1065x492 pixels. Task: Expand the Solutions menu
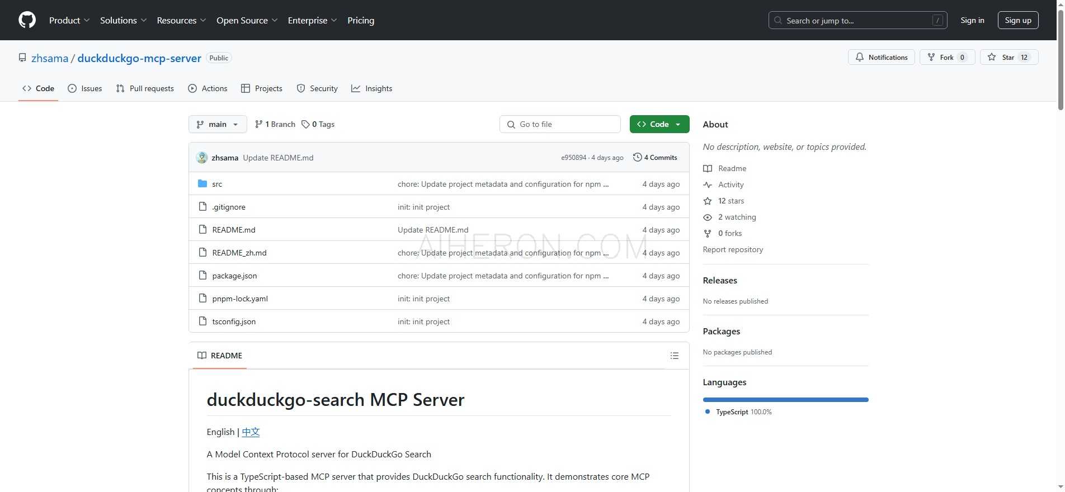pyautogui.click(x=123, y=20)
